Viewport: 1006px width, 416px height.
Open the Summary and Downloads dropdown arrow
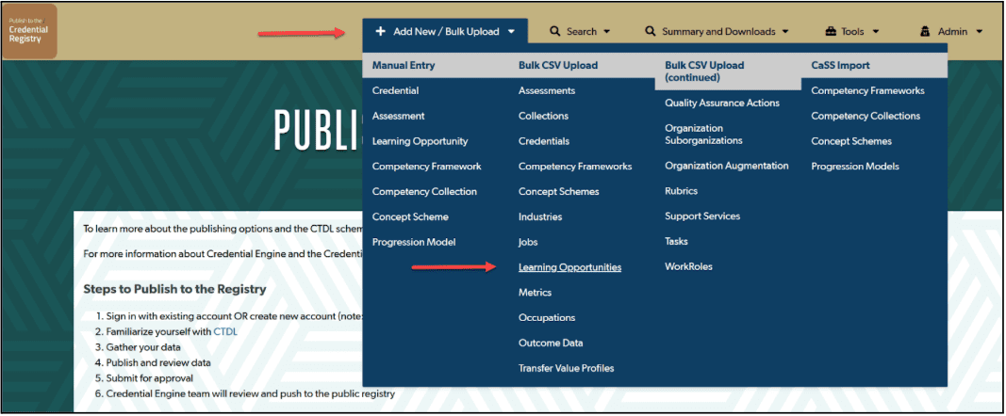[x=785, y=31]
